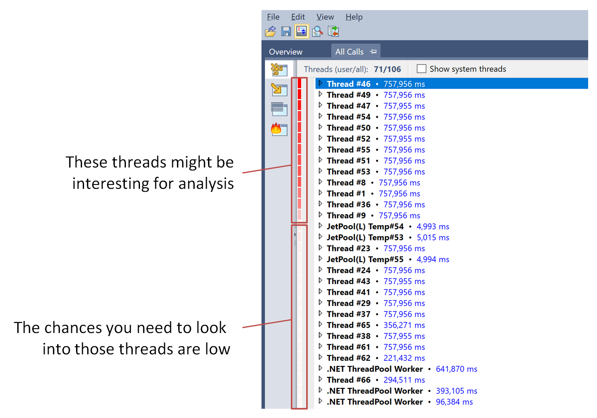This screenshot has width=597, height=418.
Task: Toggle the thread timeline view toolbar icon
Action: pos(302,31)
